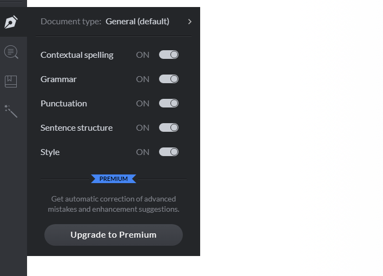
Task: Select the General (default) document type
Action: [x=137, y=22]
